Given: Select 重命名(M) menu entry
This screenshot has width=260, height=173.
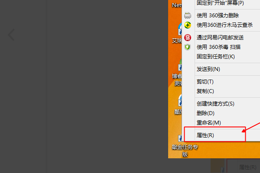Looking at the screenshot, I should click(x=209, y=123).
